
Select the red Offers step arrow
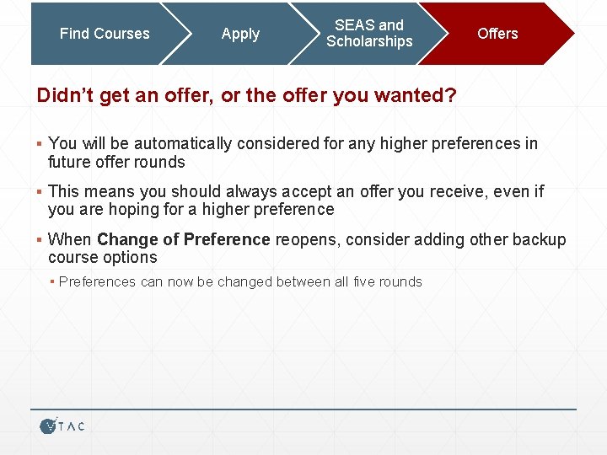[x=497, y=34]
